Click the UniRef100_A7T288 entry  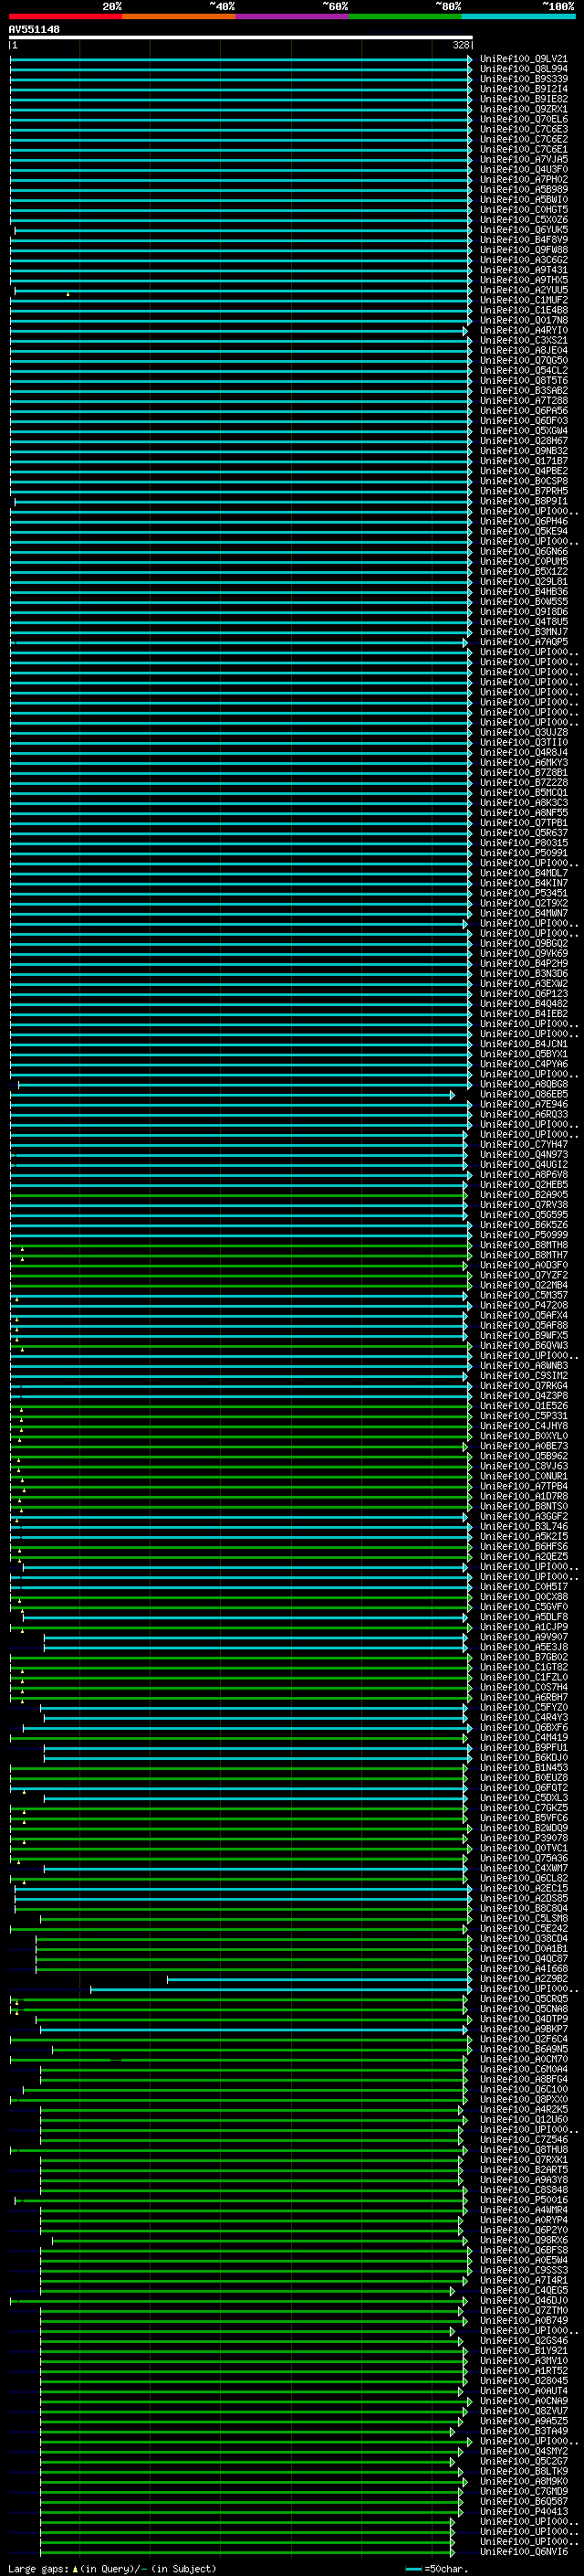point(524,401)
